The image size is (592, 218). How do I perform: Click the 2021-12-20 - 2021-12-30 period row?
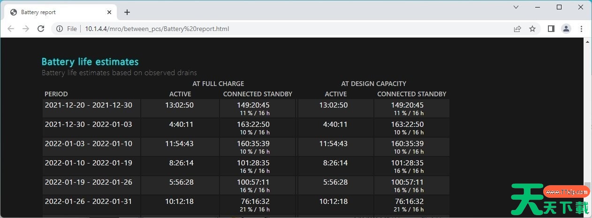pos(89,105)
